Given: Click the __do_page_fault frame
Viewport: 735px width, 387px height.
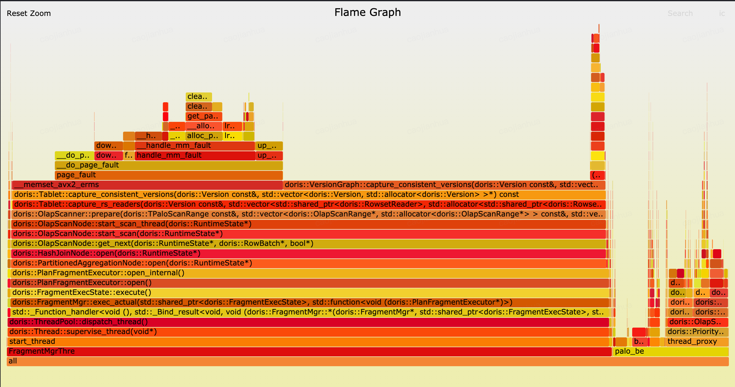Looking at the screenshot, I should pos(168,165).
